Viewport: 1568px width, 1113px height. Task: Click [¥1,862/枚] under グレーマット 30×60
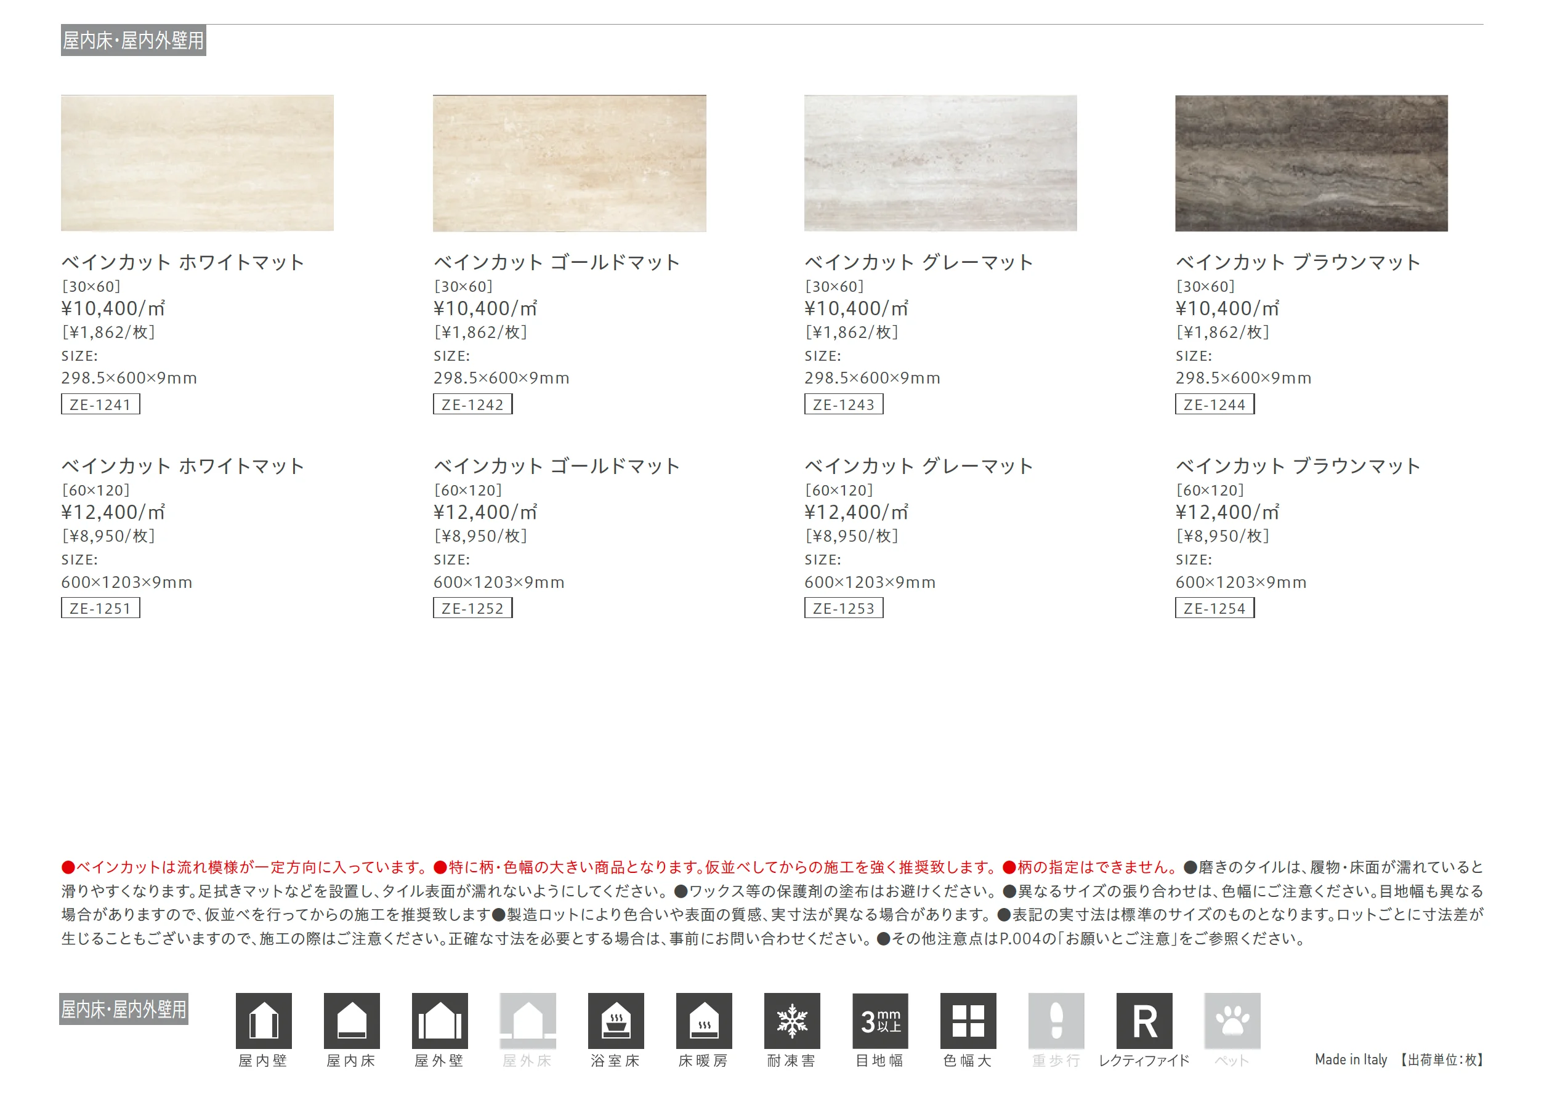coord(852,332)
